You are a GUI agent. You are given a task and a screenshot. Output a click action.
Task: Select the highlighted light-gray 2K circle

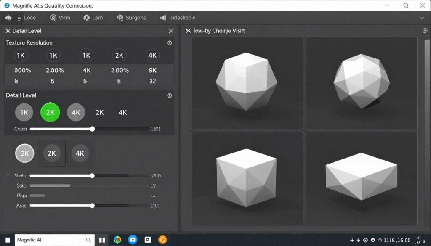pyautogui.click(x=25, y=153)
